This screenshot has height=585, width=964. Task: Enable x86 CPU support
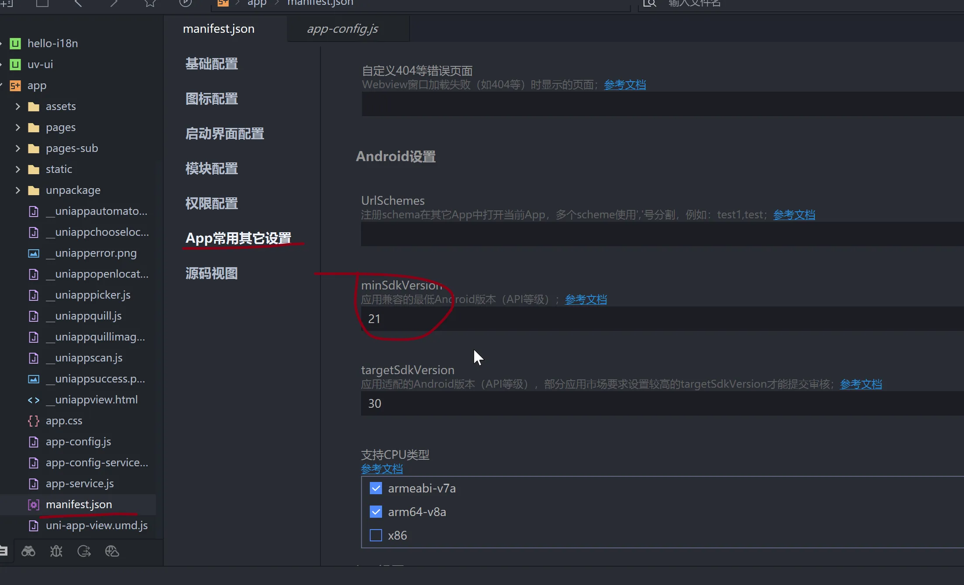click(375, 535)
